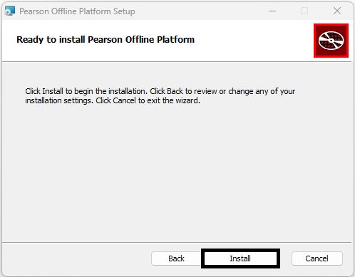Screen dimensions: 355x277
Task: Go Back to previous setup step
Action: coord(176,258)
